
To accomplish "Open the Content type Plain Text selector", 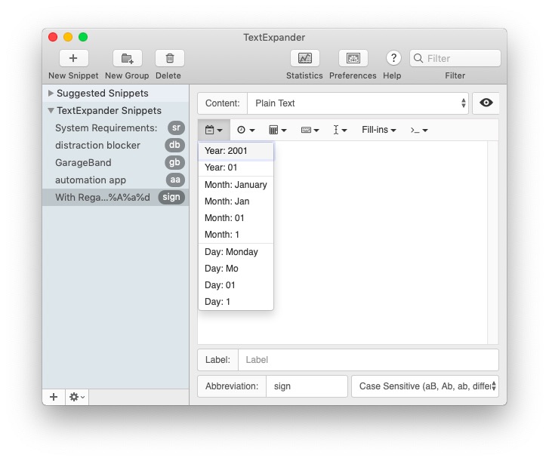I will pos(357,103).
